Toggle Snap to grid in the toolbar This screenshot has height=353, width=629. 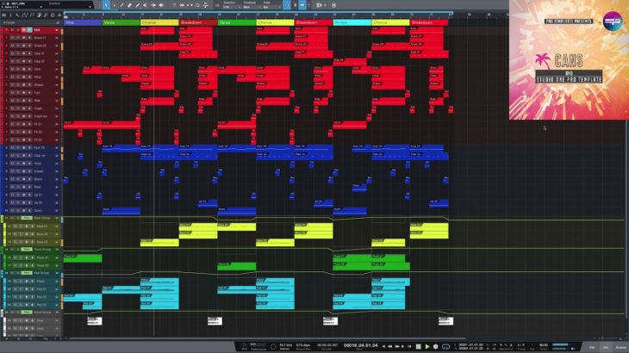[x=287, y=5]
